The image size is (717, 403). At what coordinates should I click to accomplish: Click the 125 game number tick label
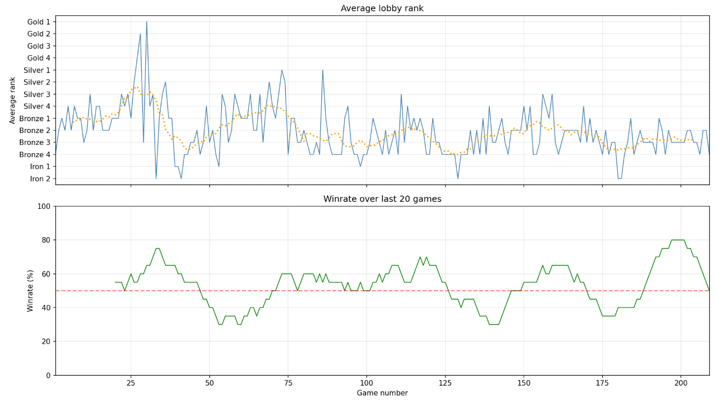(x=445, y=383)
